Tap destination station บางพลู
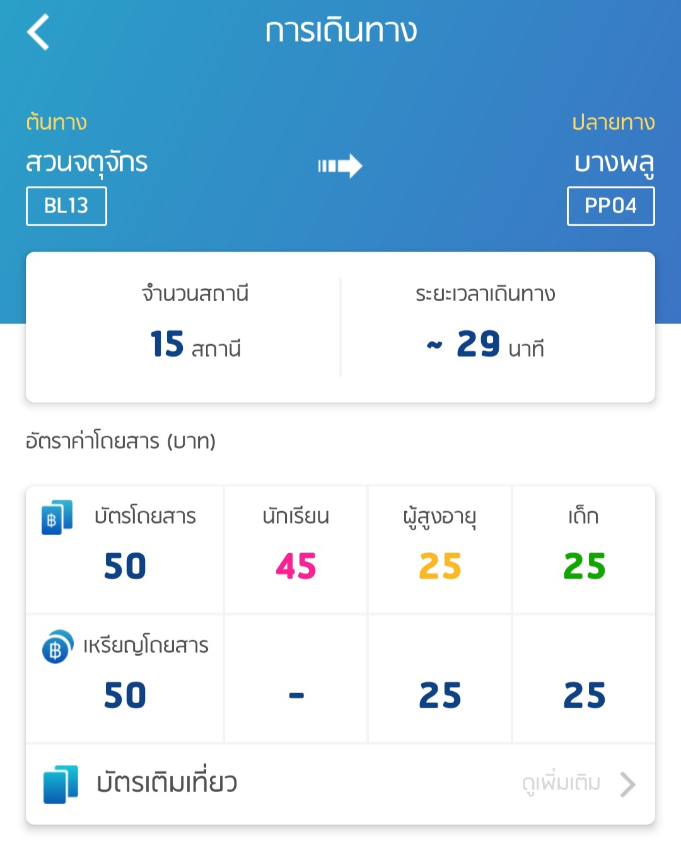The width and height of the screenshot is (681, 850). click(x=614, y=163)
